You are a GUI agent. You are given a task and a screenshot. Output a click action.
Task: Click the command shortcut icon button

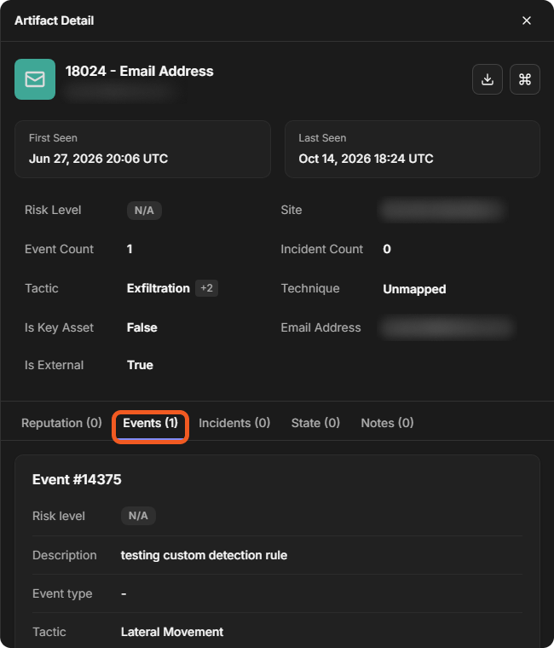(525, 79)
